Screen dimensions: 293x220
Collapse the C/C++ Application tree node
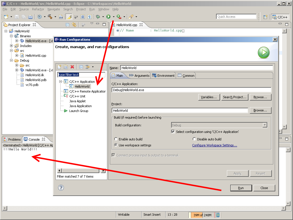click(60, 81)
